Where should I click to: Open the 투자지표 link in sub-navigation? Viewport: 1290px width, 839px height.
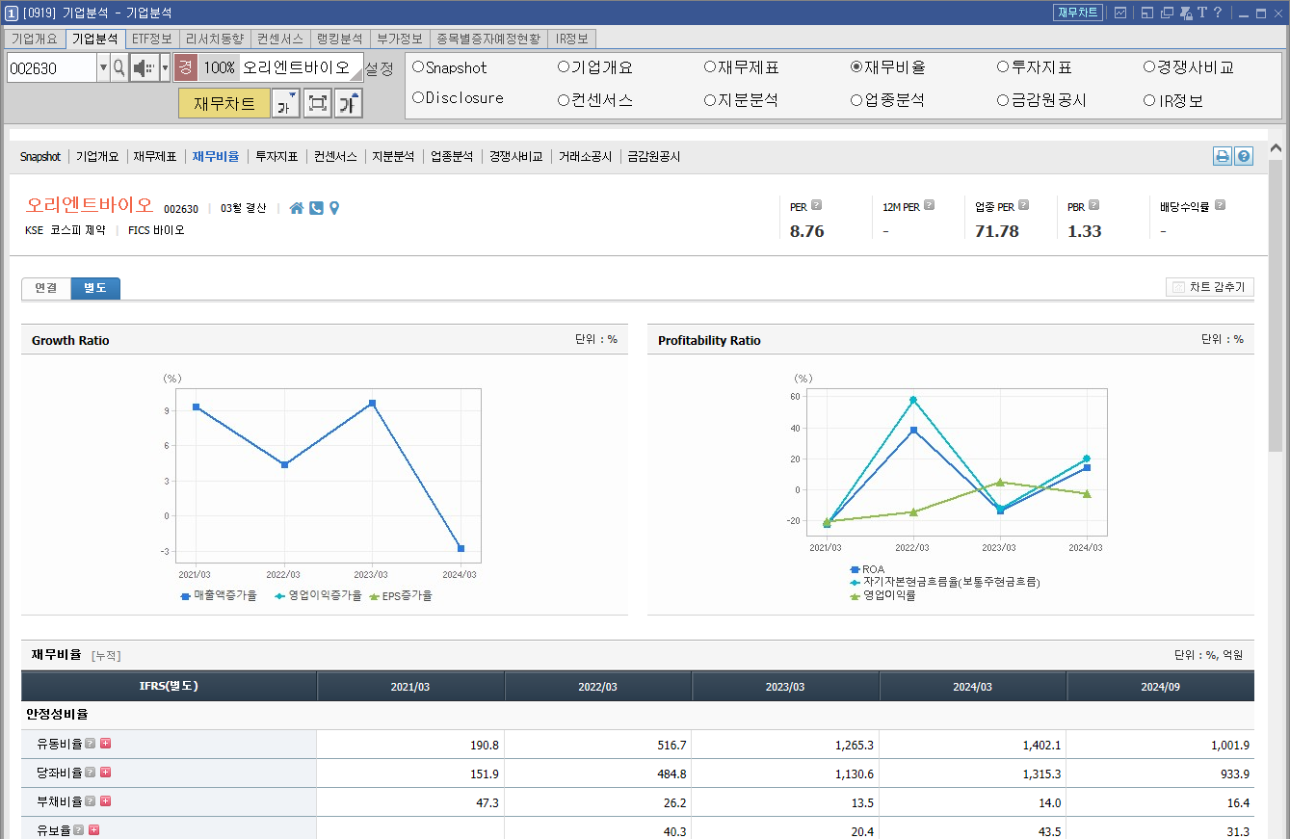coord(276,156)
